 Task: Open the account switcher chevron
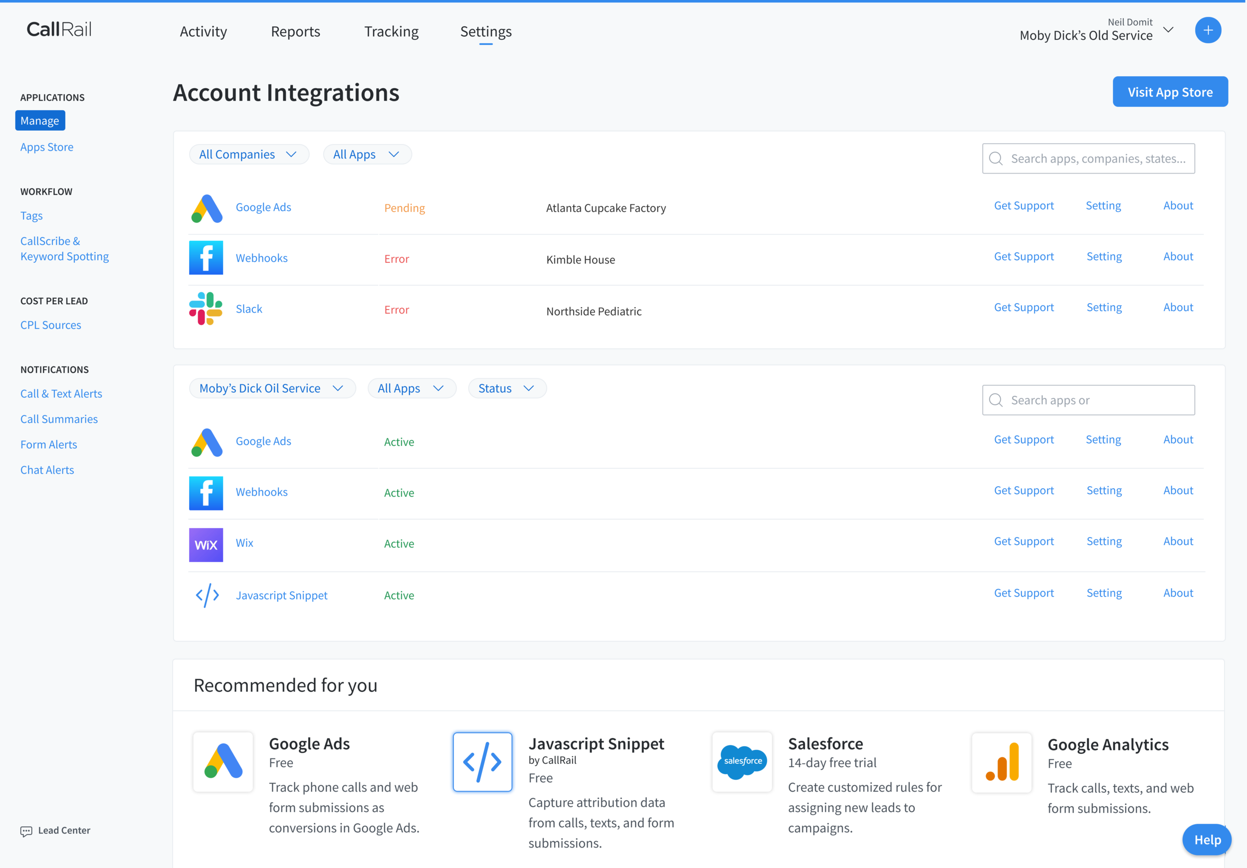(x=1168, y=30)
